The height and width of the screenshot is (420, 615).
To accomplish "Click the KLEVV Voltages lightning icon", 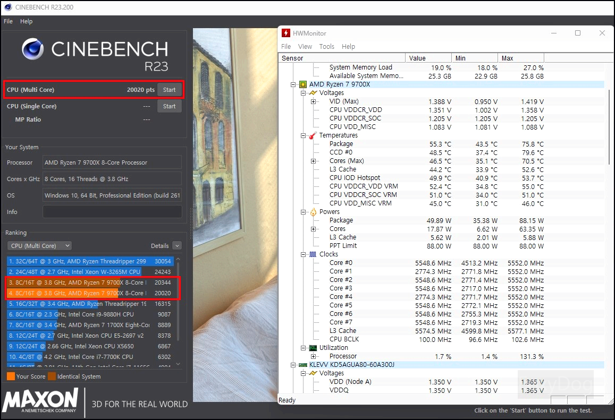I will pos(313,373).
